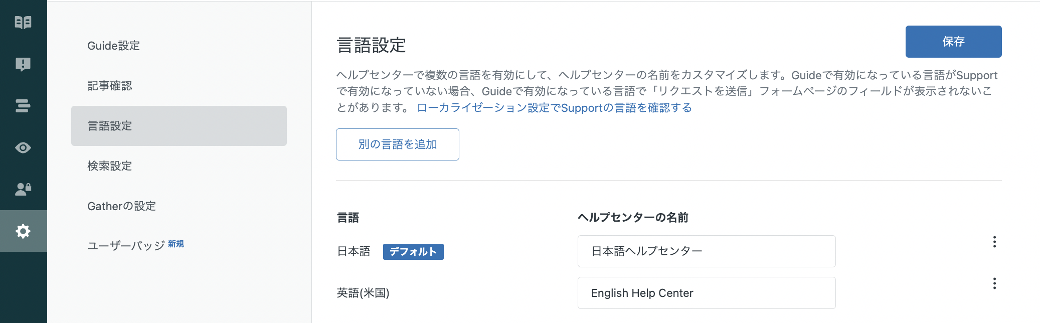Open the Gatherの設定 menu item

coord(121,206)
